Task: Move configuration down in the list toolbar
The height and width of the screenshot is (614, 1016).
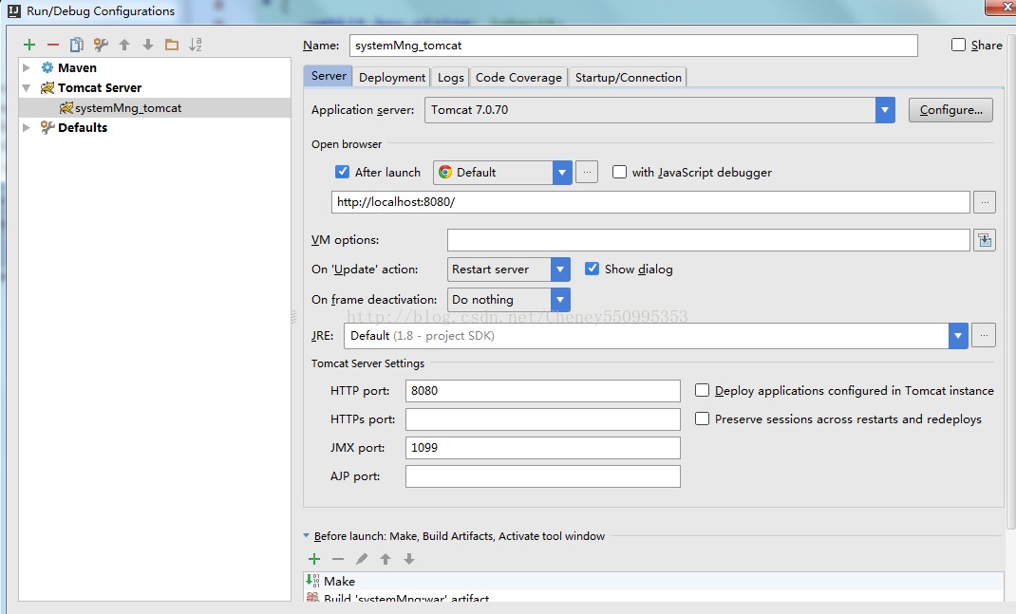Action: tap(148, 45)
